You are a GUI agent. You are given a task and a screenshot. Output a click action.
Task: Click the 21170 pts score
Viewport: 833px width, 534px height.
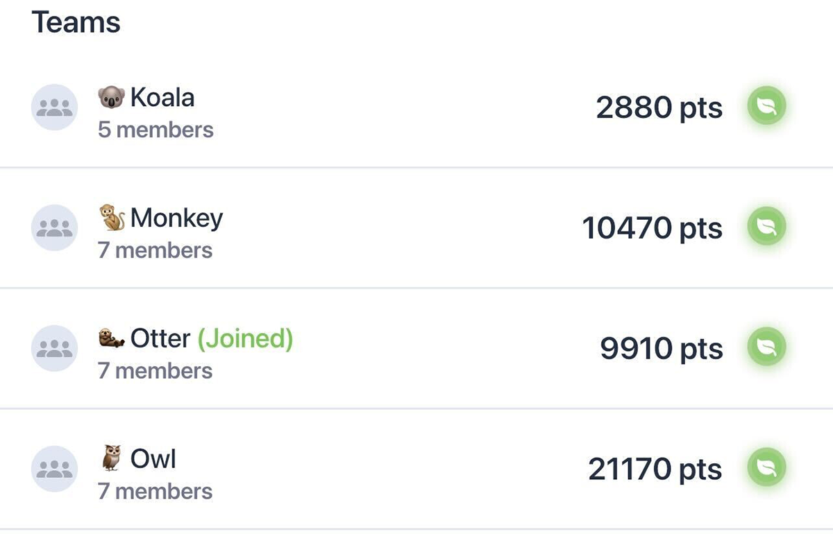655,470
